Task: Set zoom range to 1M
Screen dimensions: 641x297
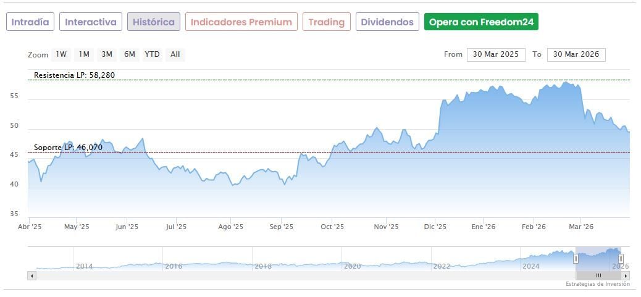Action: (84, 54)
